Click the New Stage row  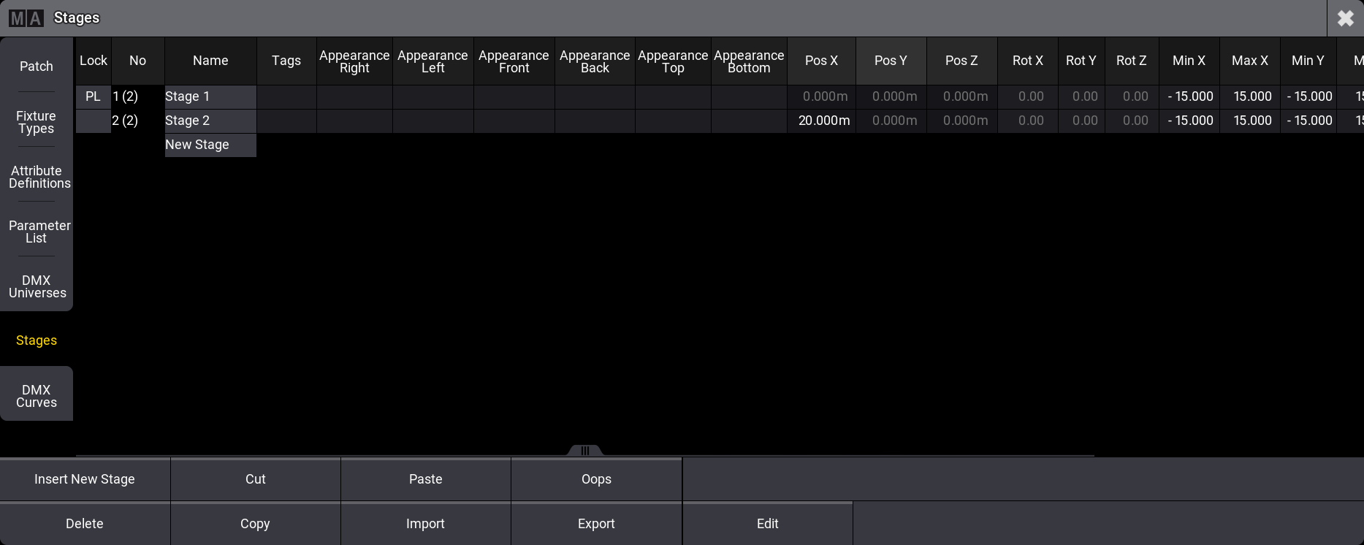(210, 145)
